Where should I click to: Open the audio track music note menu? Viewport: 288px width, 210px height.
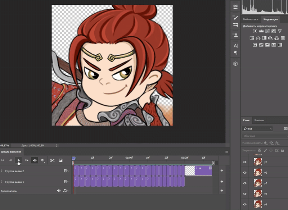point(66,191)
